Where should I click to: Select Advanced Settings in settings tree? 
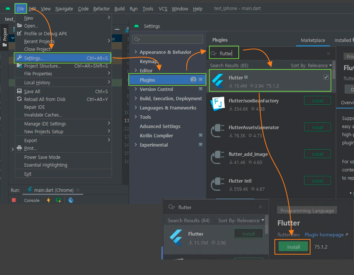point(160,126)
